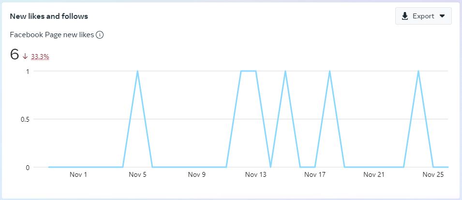The image size is (462, 200).
Task: Click the 1 y-axis label
Action: tap(28, 71)
